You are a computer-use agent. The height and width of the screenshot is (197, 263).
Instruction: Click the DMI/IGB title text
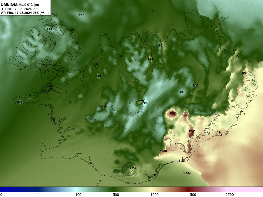(x=9, y=4)
